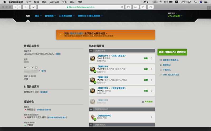Viewport: 211px width, 131px height.
Task: Toggle the Safari sidebar button
Action: [26, 7]
